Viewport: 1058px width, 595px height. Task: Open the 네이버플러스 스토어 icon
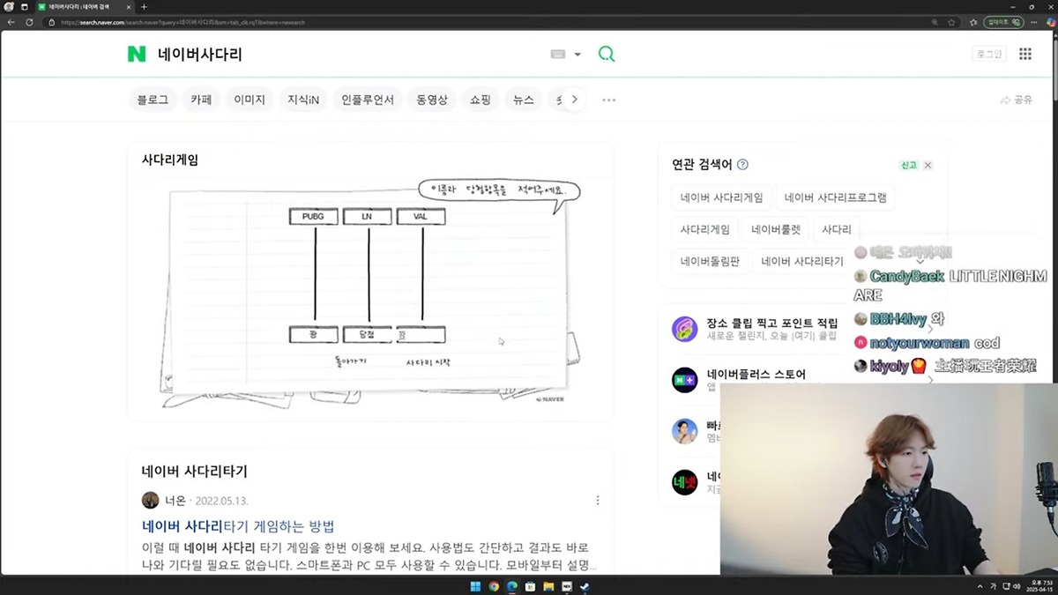(685, 380)
